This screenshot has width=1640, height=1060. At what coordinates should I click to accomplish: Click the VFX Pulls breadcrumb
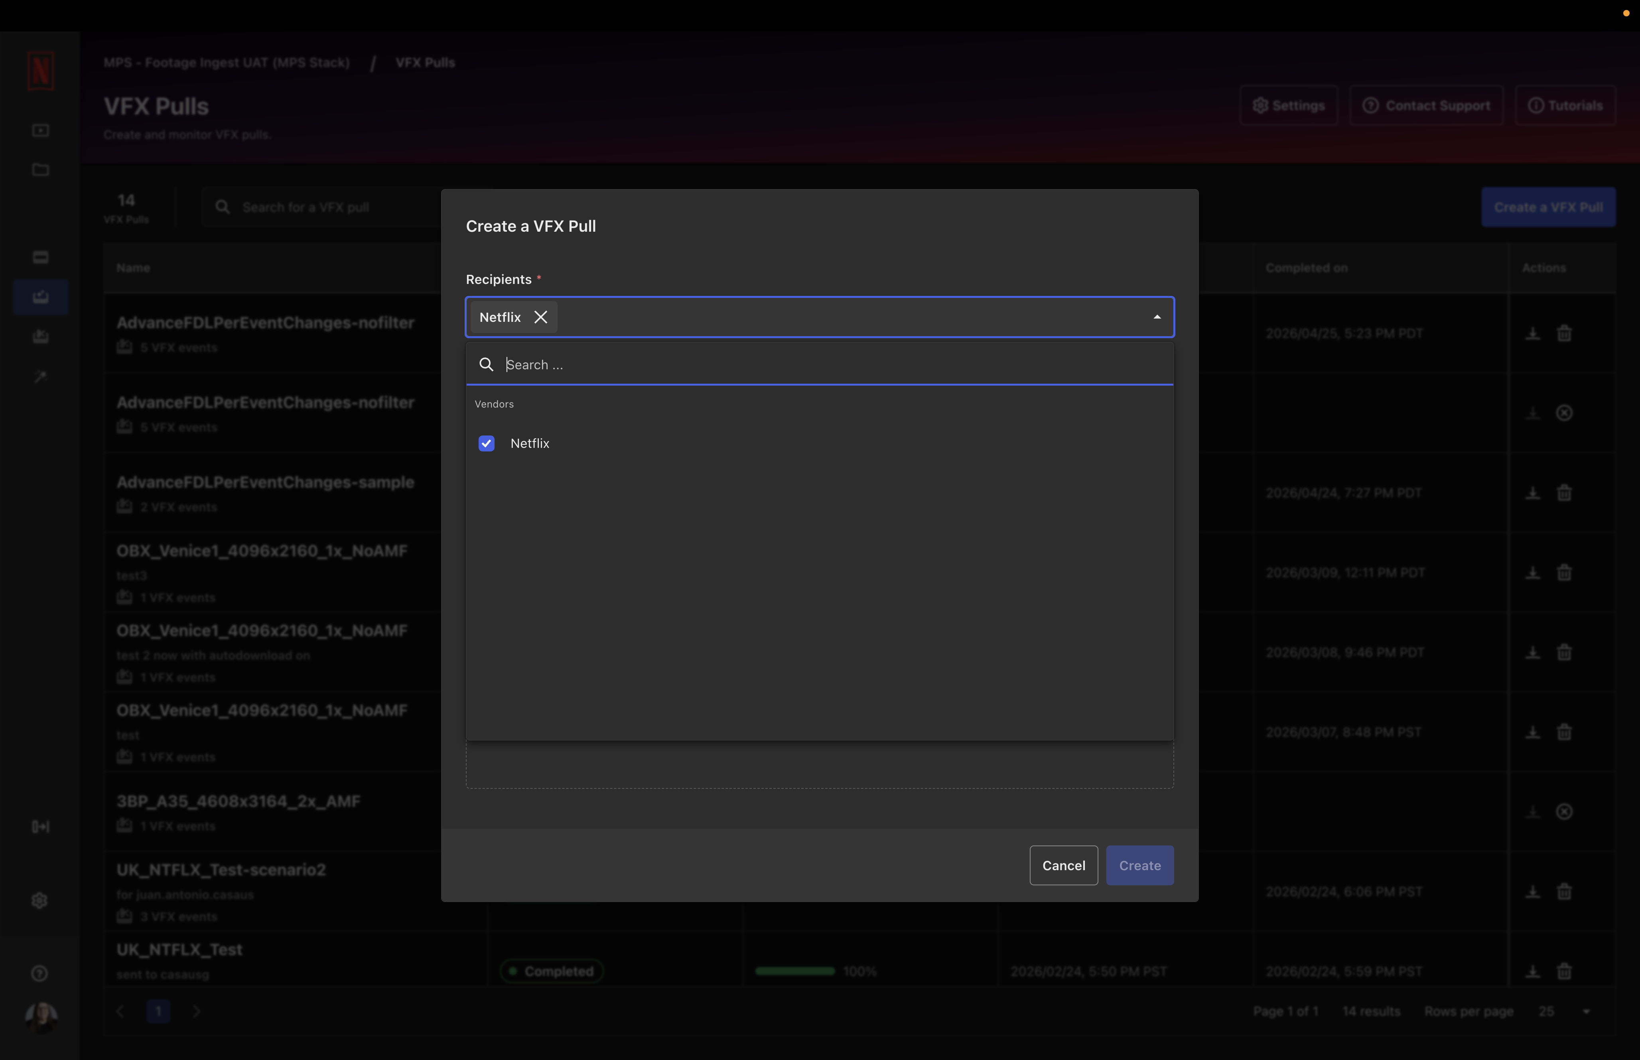tap(425, 63)
